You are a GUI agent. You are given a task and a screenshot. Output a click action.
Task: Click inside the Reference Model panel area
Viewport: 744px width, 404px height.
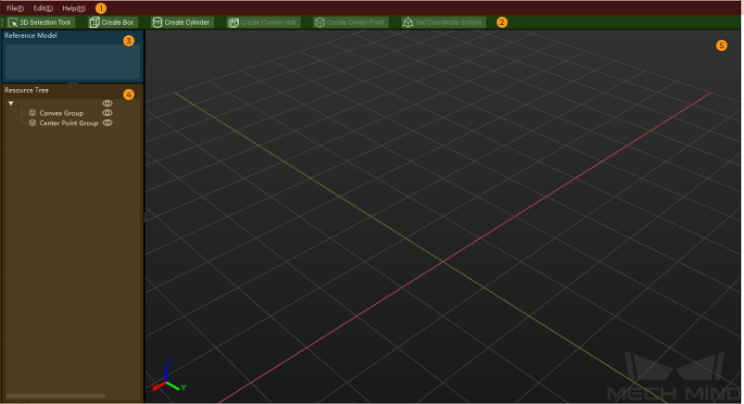69,60
